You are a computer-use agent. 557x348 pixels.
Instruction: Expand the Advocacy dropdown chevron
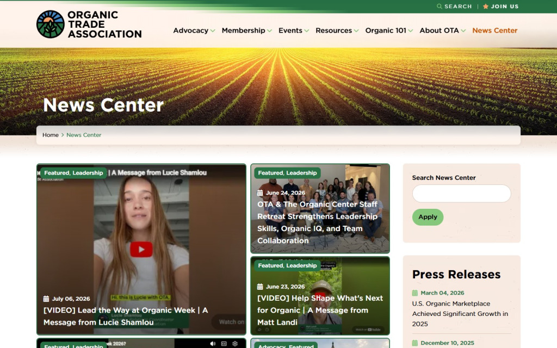tap(213, 31)
